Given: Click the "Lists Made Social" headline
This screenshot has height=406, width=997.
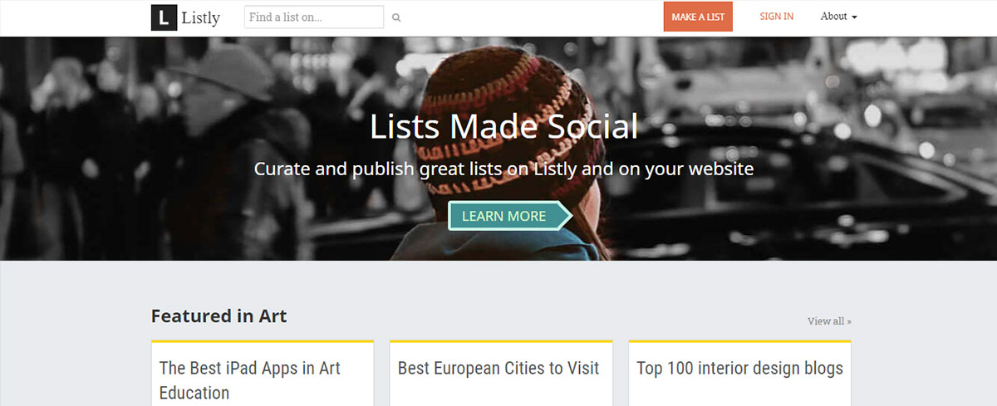Looking at the screenshot, I should coord(504,126).
